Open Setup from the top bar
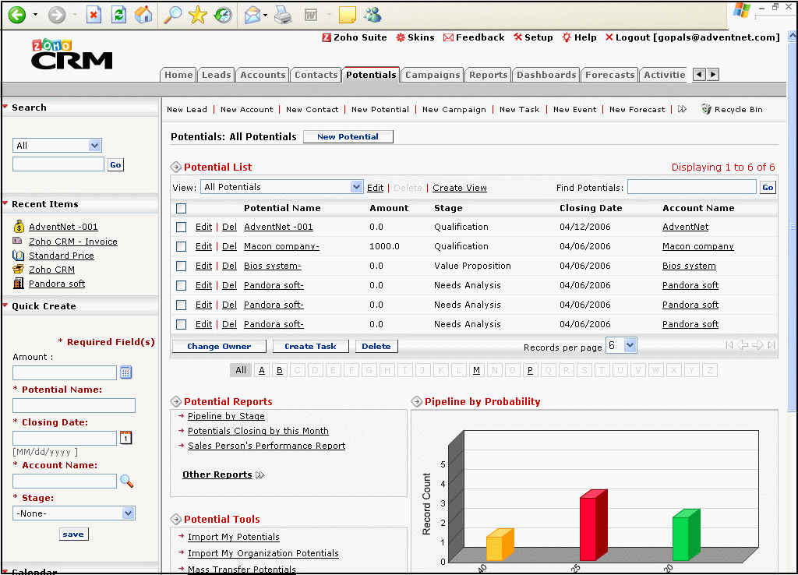The height and width of the screenshot is (575, 798). pos(533,37)
